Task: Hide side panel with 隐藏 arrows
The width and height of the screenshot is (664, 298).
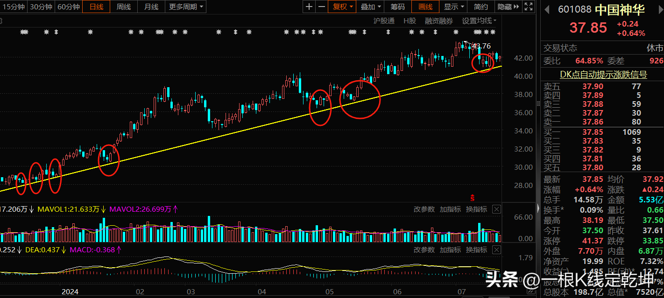Action: (x=508, y=7)
